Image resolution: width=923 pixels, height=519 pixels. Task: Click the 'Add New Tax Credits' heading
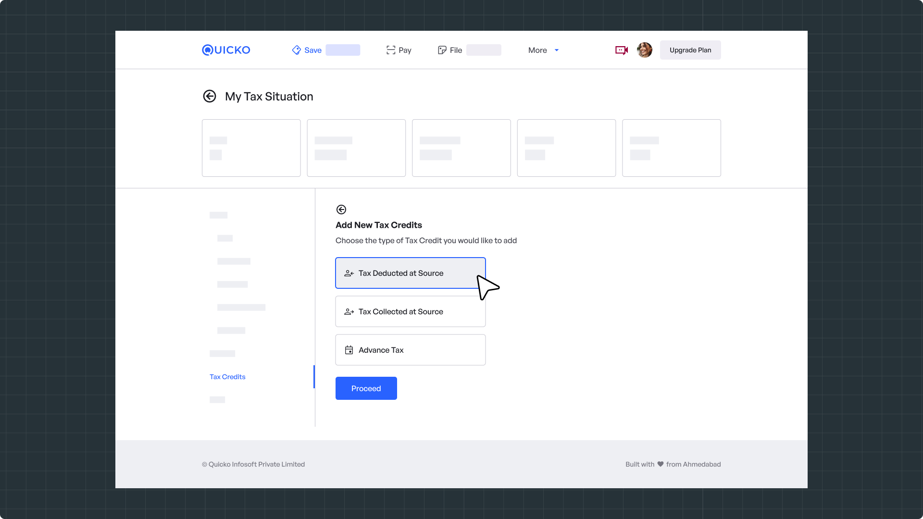click(379, 225)
